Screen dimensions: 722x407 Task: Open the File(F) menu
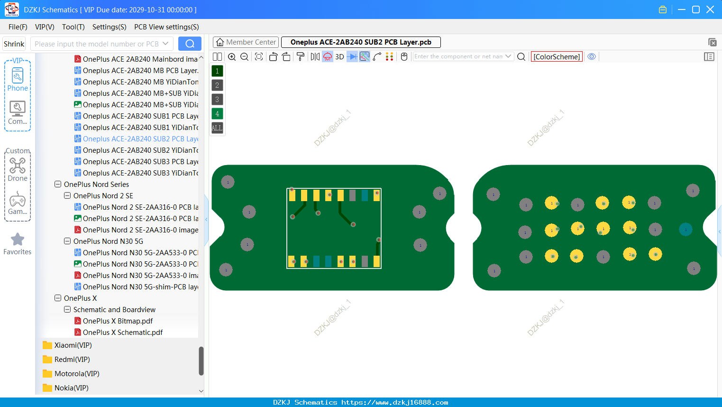pos(18,27)
